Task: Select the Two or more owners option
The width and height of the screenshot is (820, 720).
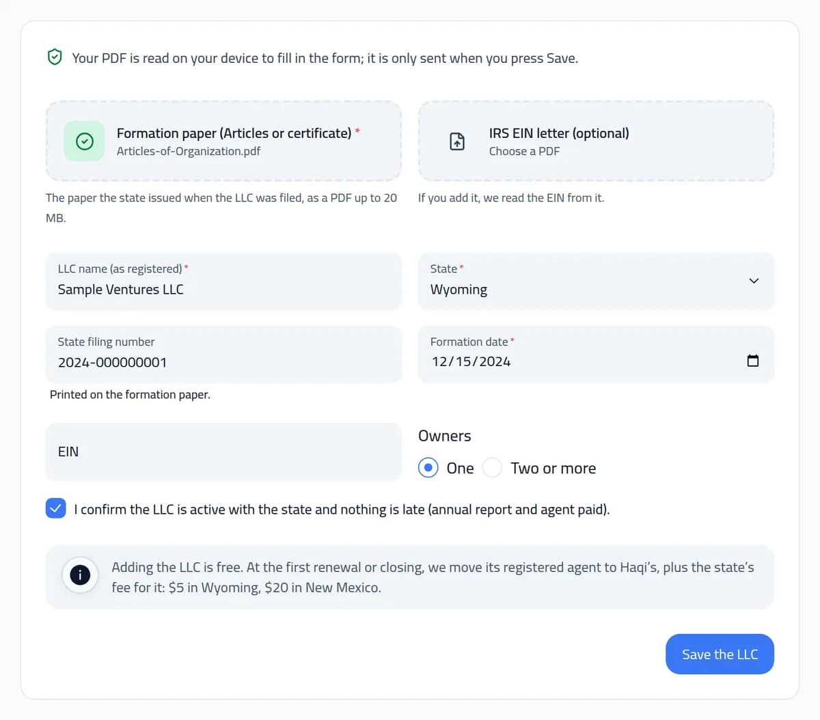Action: coord(493,468)
